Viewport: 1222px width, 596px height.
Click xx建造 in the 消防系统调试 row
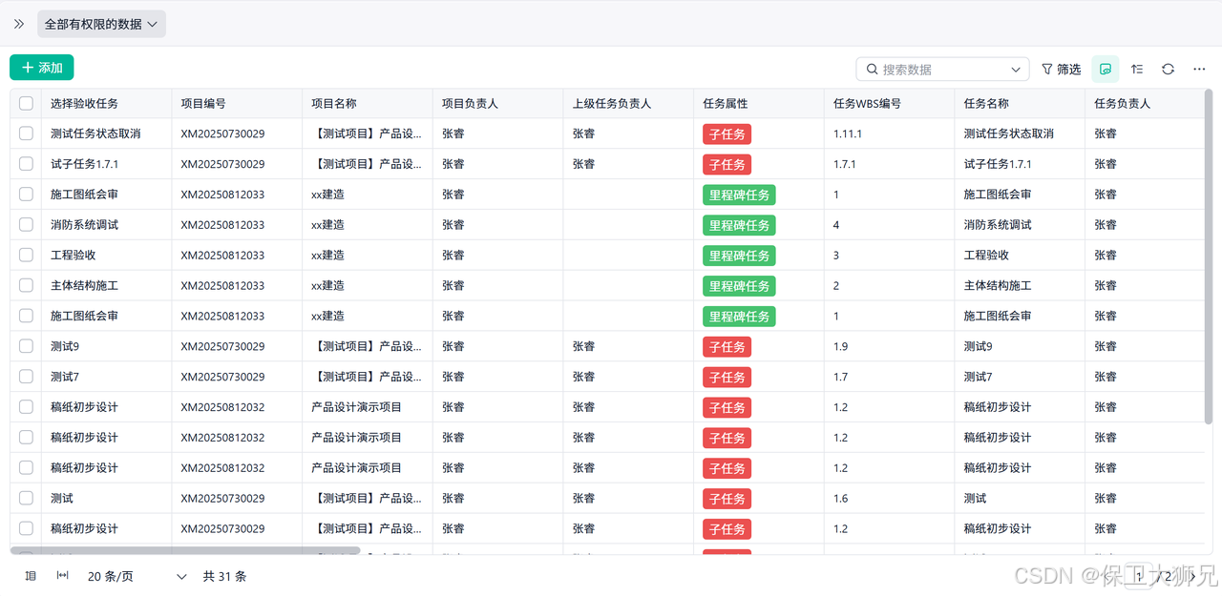(x=327, y=225)
